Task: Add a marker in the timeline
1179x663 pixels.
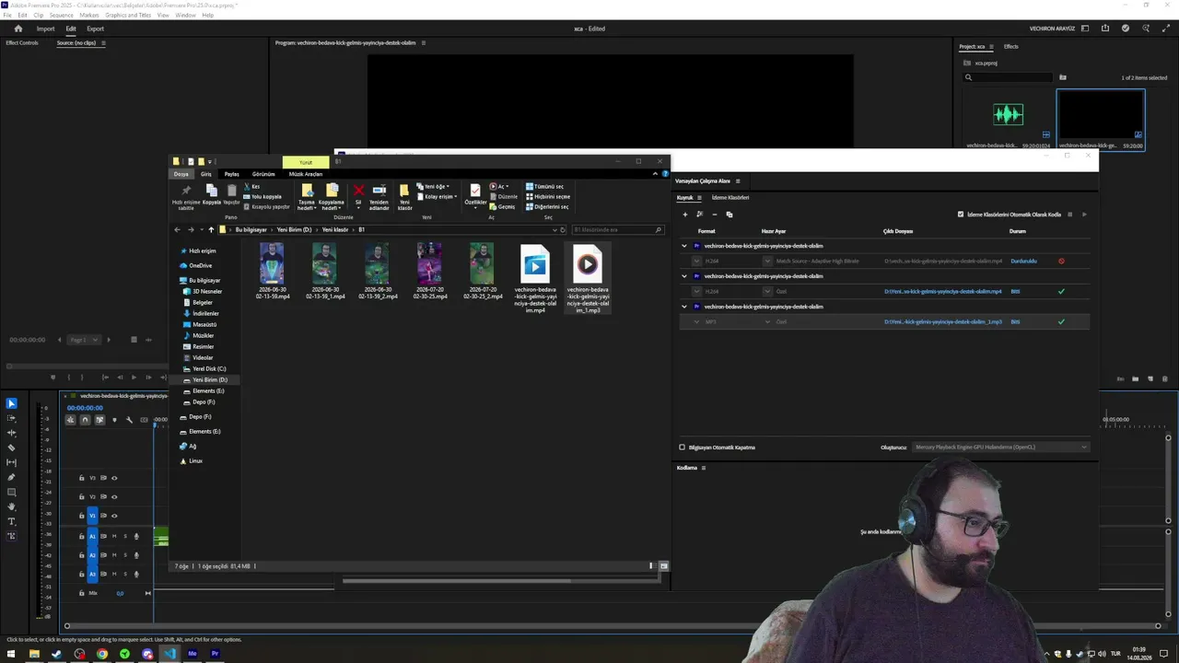Action: [114, 420]
